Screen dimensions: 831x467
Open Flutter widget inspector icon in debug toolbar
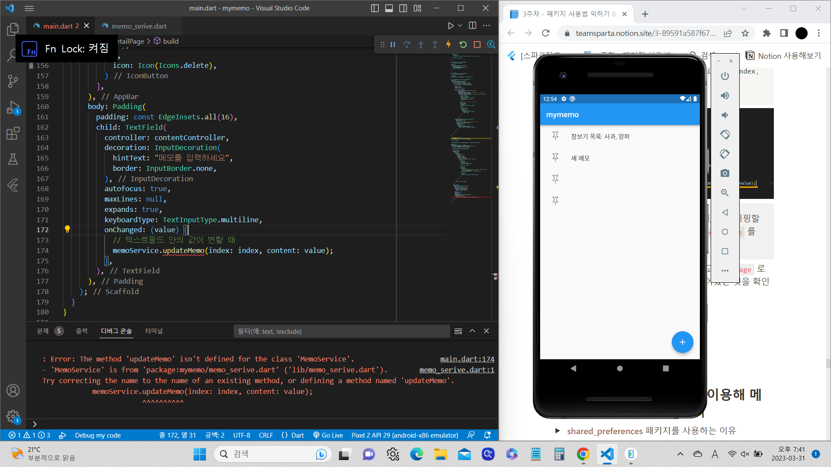coord(491,45)
